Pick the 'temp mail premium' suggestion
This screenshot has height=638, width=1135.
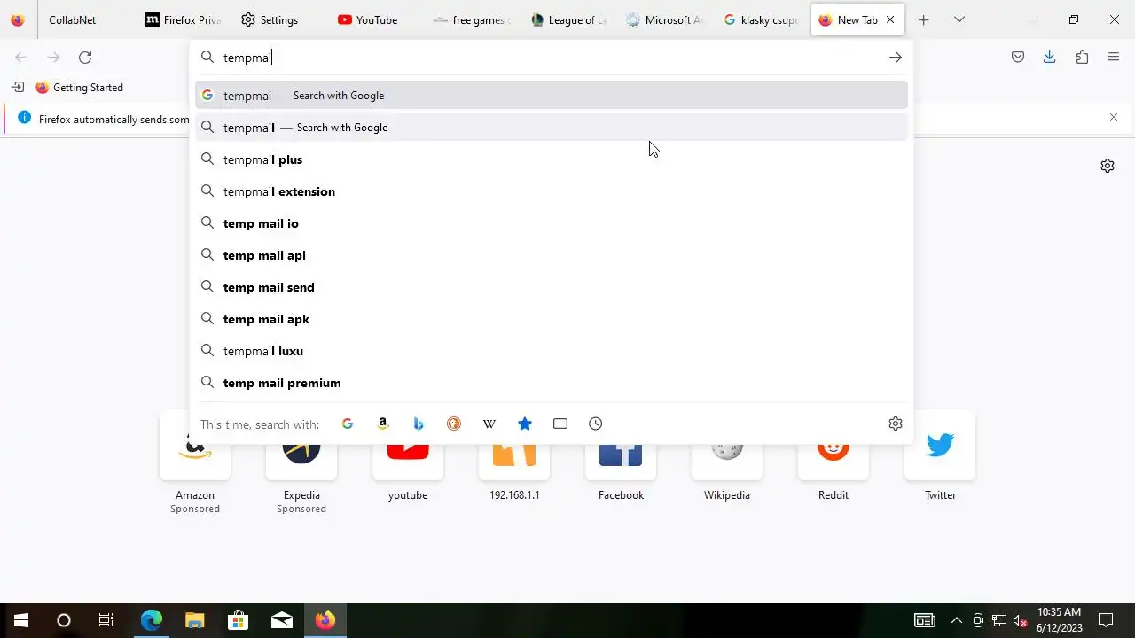(x=552, y=383)
